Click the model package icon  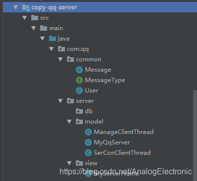[x=79, y=122]
